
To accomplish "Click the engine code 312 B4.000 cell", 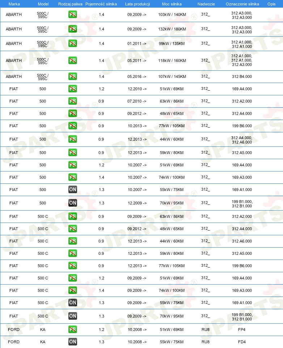I will (242, 76).
